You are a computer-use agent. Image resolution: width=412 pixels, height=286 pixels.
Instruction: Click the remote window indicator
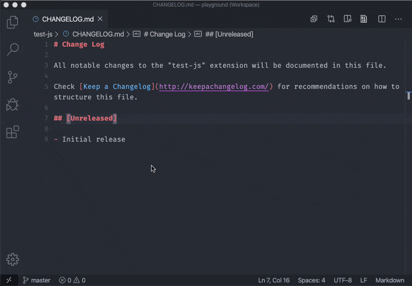pos(9,280)
